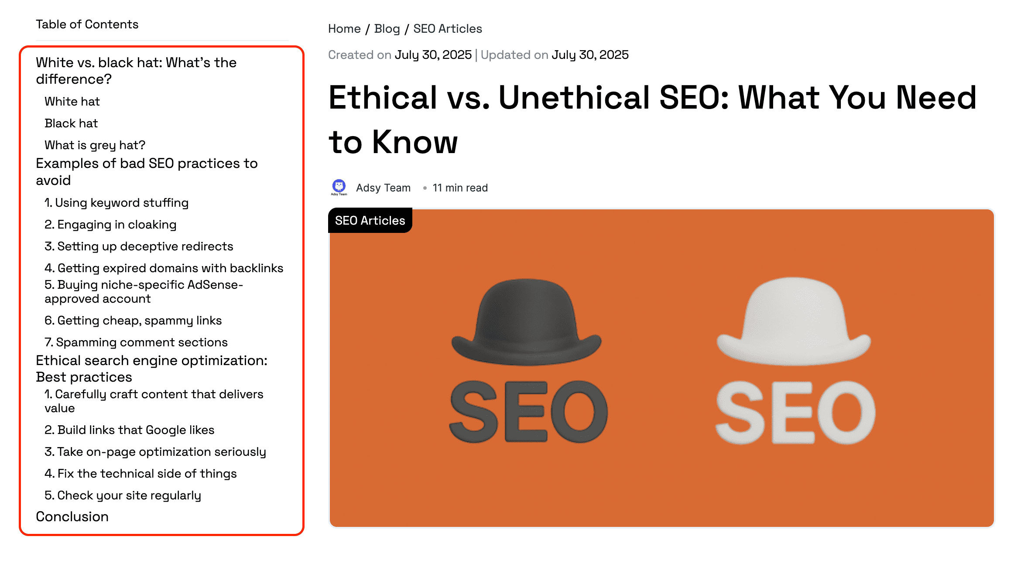This screenshot has height=574, width=1014.
Task: Go to the Blog breadcrumb
Action: tap(387, 29)
